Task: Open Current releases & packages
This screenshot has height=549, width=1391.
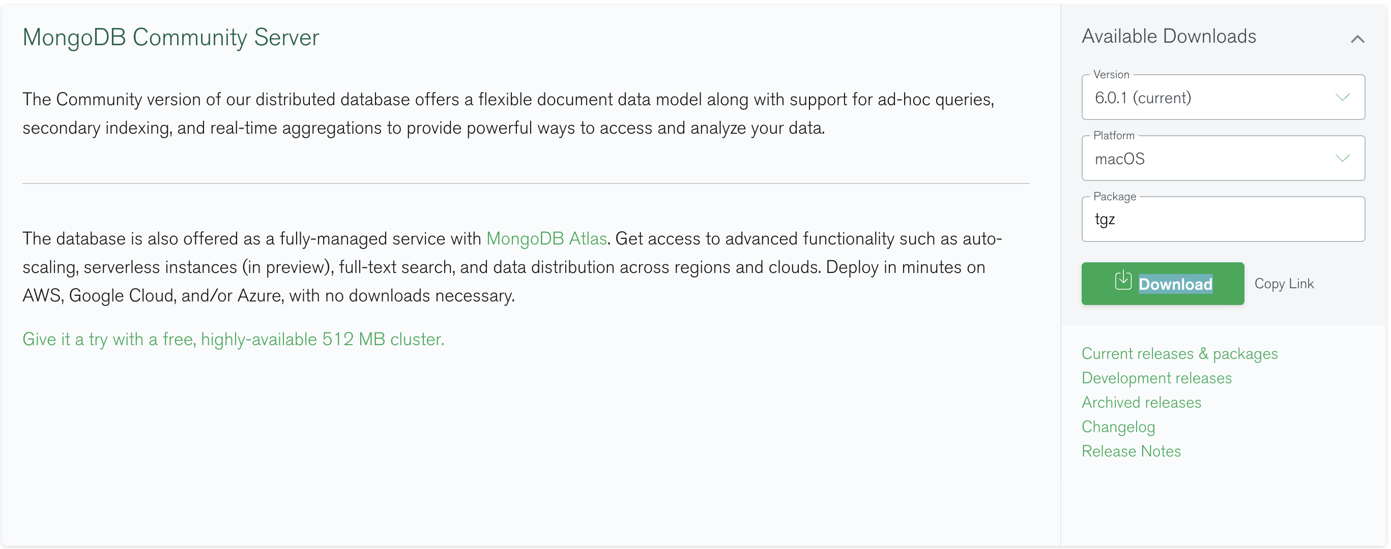Action: pyautogui.click(x=1180, y=353)
